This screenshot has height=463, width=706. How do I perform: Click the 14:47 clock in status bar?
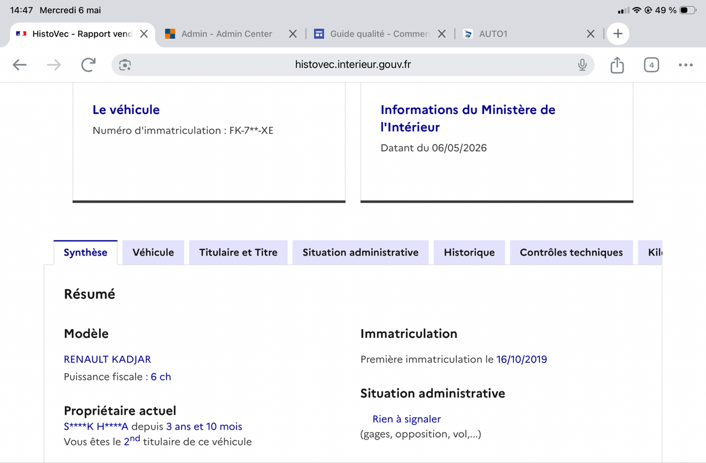(x=21, y=11)
